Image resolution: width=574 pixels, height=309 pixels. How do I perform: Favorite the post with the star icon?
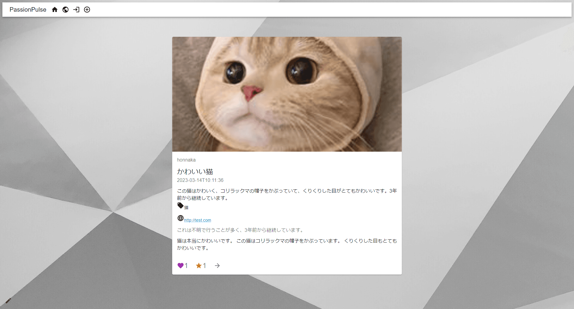199,266
